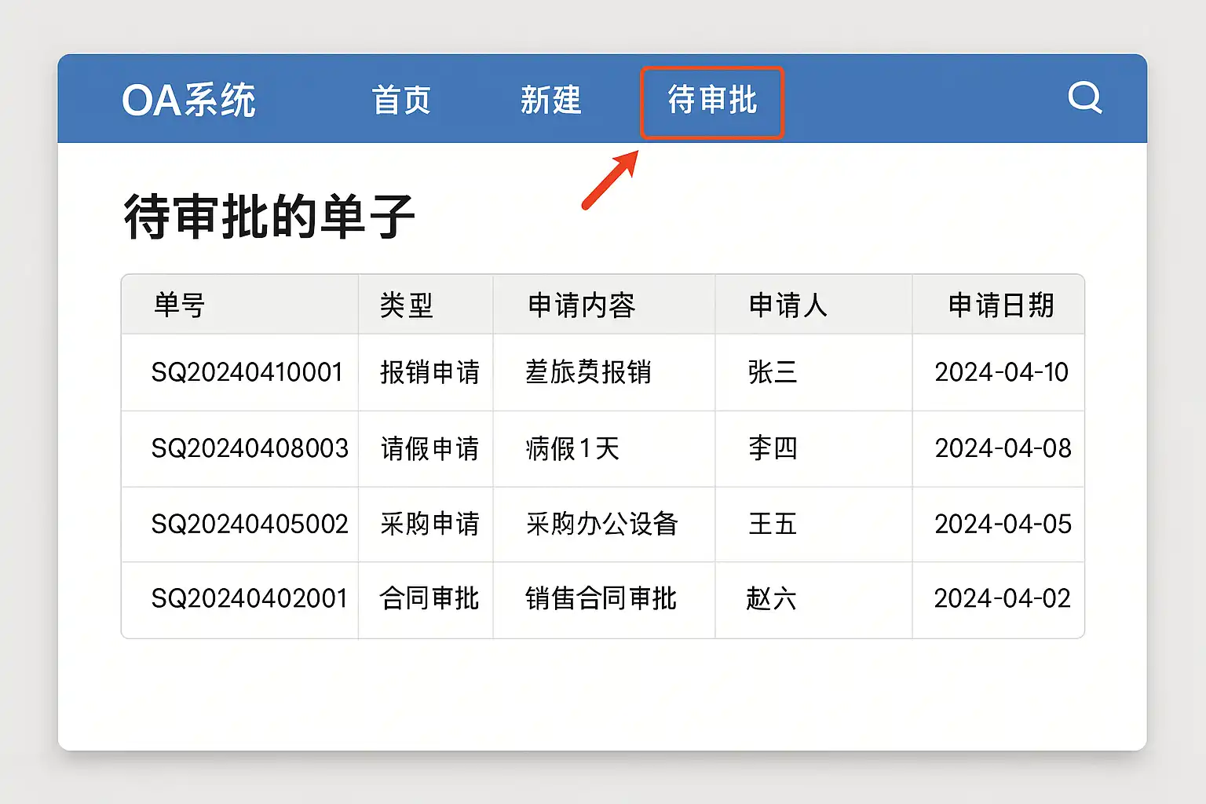This screenshot has width=1206, height=804.
Task: Click the date 2024-04-05
Action: [1003, 524]
